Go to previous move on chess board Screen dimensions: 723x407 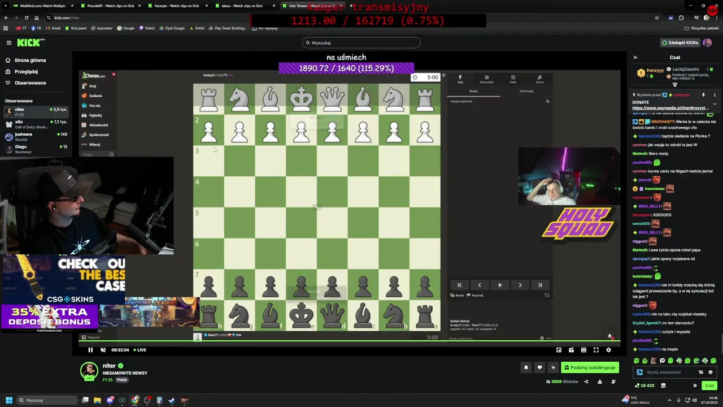(x=480, y=285)
